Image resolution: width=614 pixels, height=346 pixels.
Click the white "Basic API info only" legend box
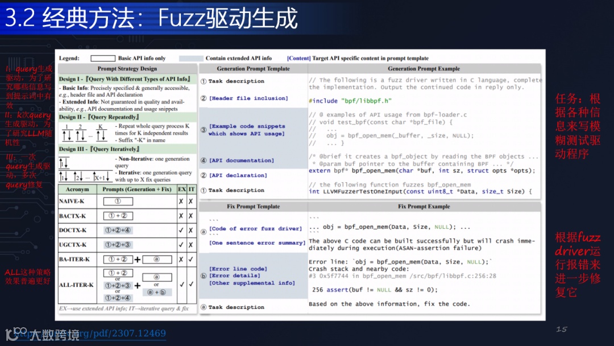pyautogui.click(x=103, y=58)
